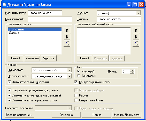Click down arrow in table part attributes
The image size is (146, 121).
point(136,37)
